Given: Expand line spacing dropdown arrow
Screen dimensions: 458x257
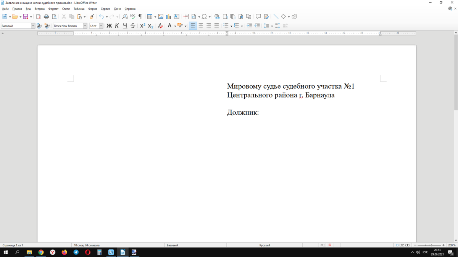Looking at the screenshot, I should [x=272, y=26].
